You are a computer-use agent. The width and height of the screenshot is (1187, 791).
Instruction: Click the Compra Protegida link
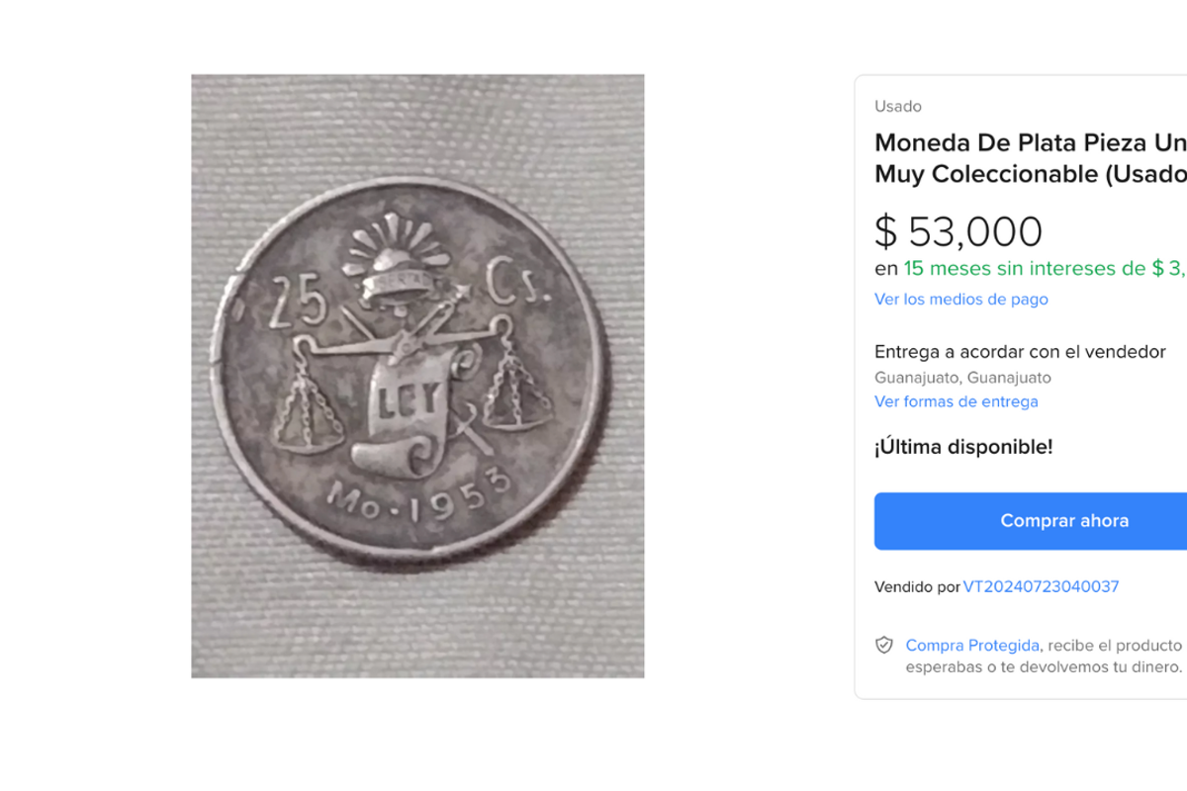[x=972, y=645]
